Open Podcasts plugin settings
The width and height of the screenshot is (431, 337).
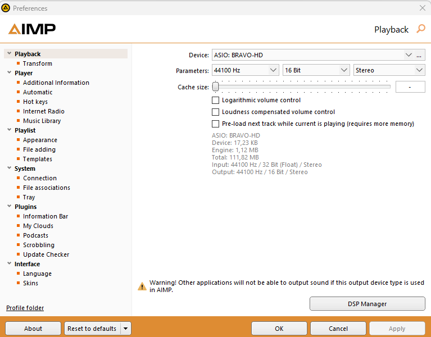pyautogui.click(x=35, y=235)
